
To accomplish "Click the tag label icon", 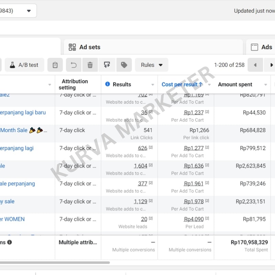I will click(124, 65).
